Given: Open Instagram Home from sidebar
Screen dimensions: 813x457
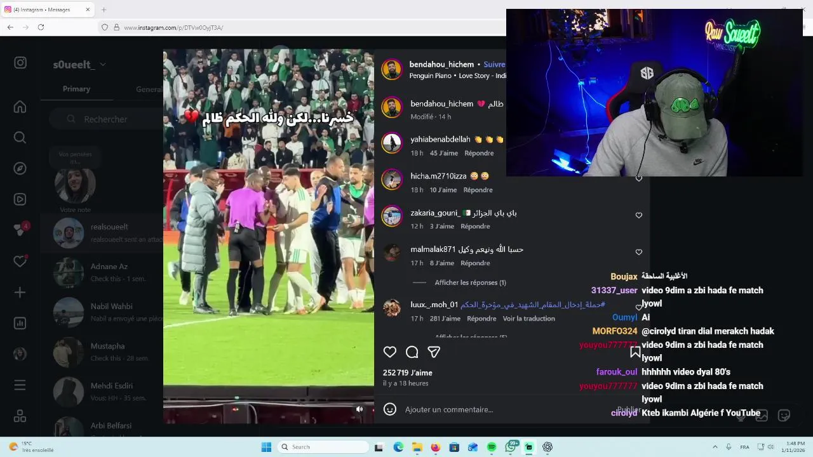Looking at the screenshot, I should click(x=20, y=107).
